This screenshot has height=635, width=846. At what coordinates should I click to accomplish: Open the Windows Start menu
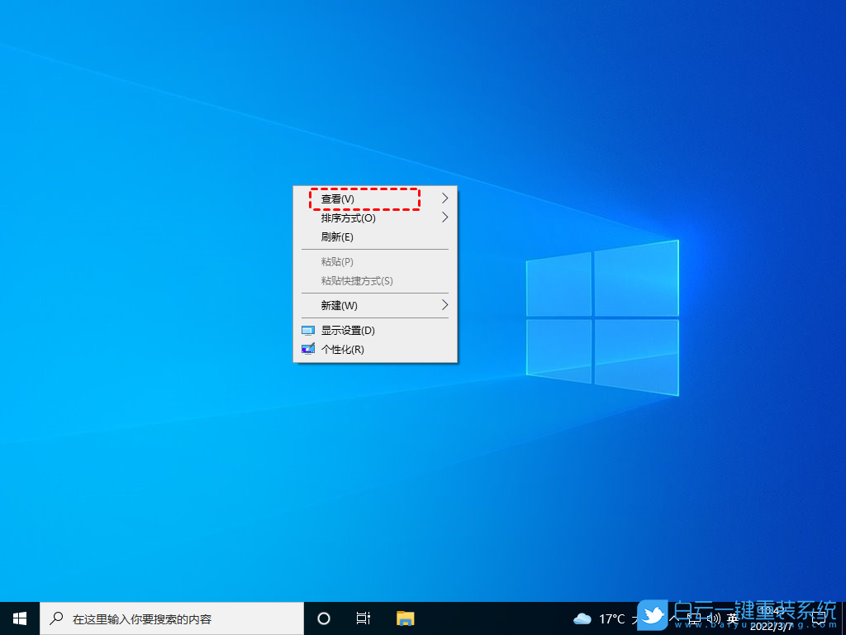17,618
